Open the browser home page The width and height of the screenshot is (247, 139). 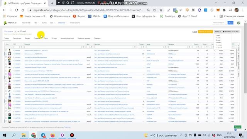[23, 10]
